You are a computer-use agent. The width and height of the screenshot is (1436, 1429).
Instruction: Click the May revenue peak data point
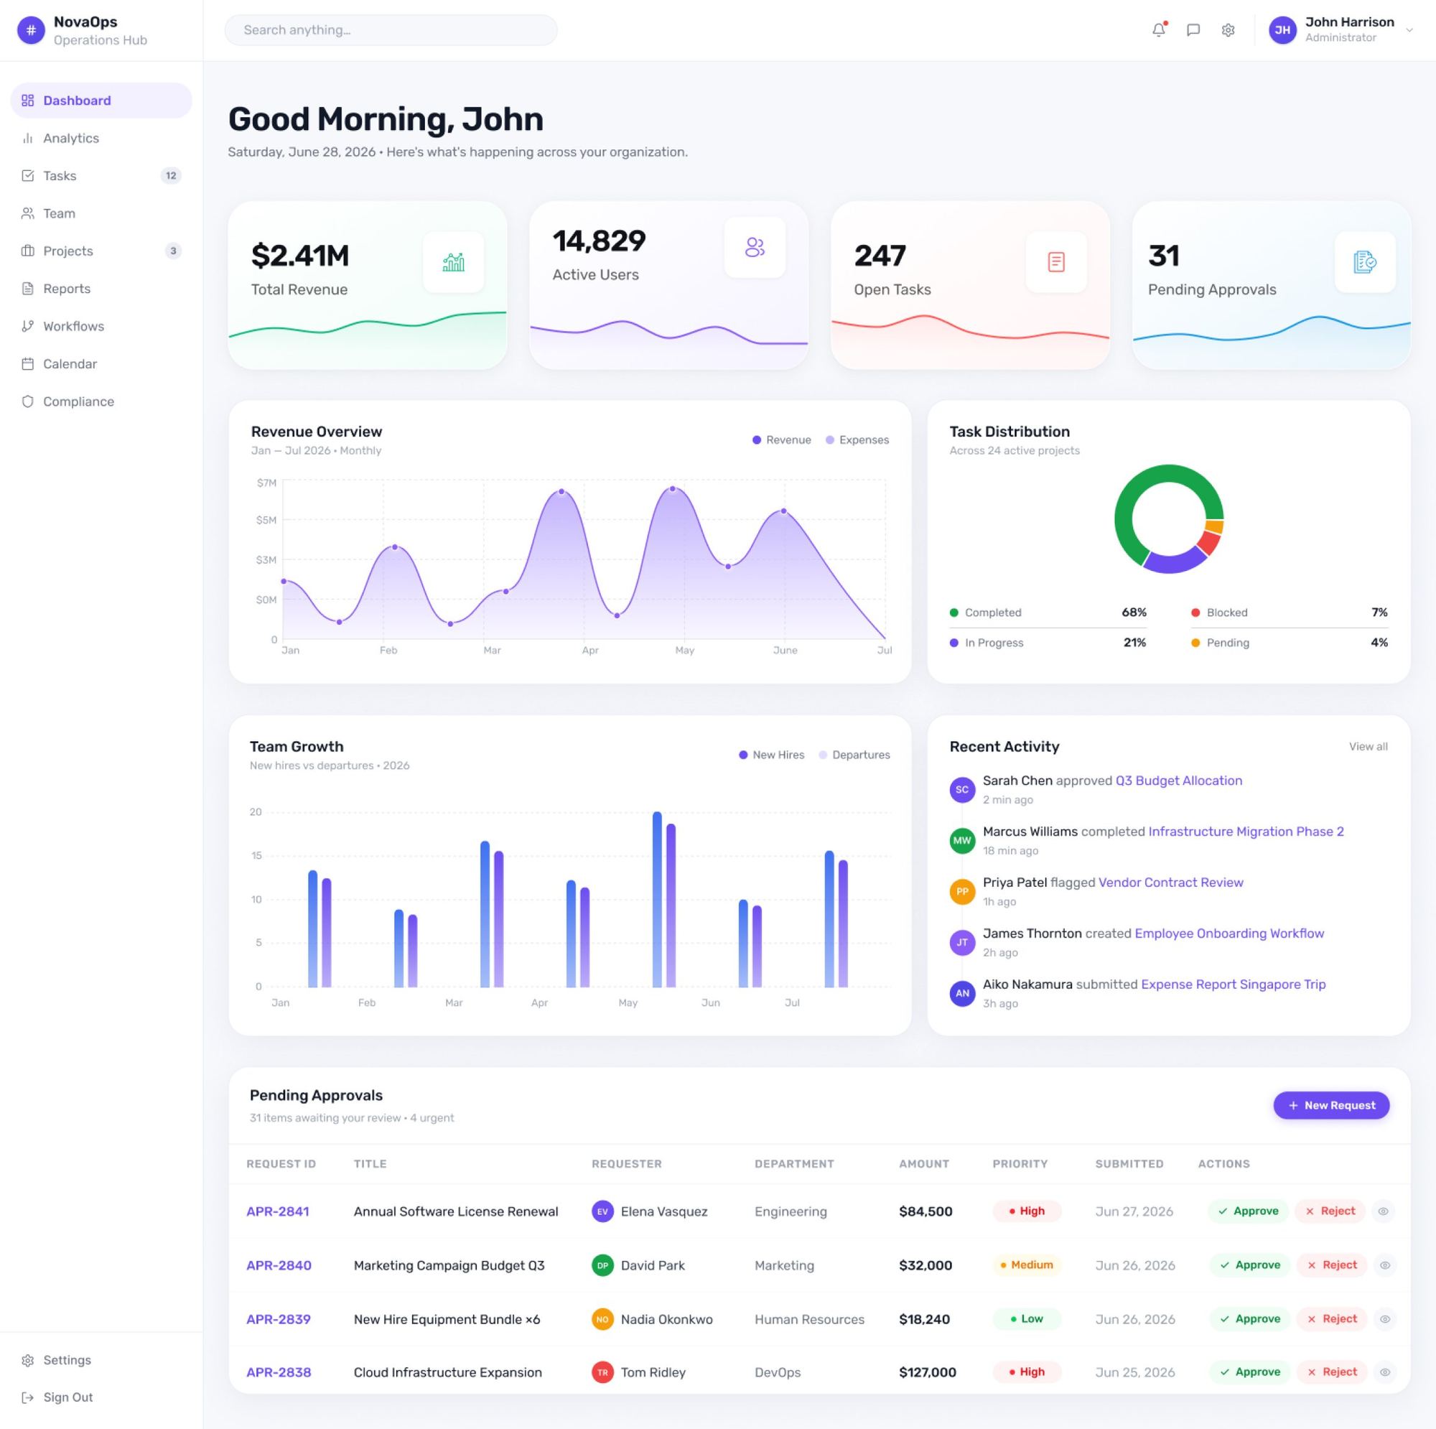click(x=673, y=488)
